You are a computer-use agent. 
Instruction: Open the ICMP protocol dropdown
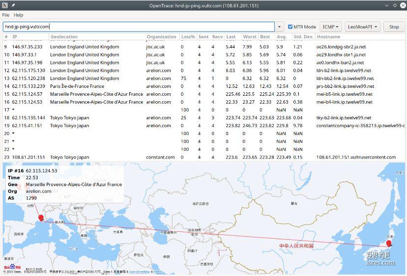click(x=330, y=27)
